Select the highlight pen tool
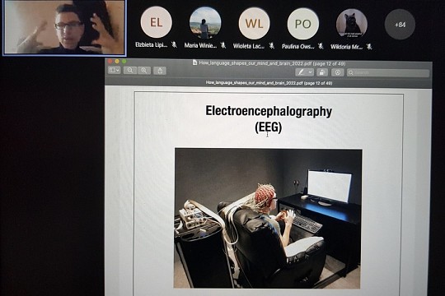 tap(301, 72)
